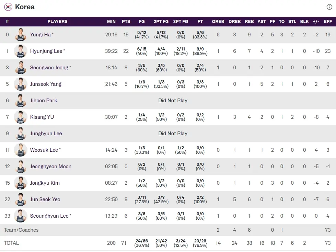Open Yungi Ha's player photo
Viewport: 336px width, 252px height.
[21, 35]
